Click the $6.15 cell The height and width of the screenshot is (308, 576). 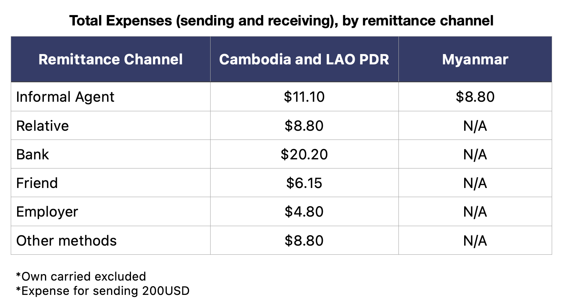(x=304, y=183)
